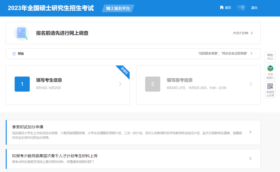This screenshot has height=172, width=280.
Task: Open the chevron in 填写报考信息 card
Action: [251, 84]
